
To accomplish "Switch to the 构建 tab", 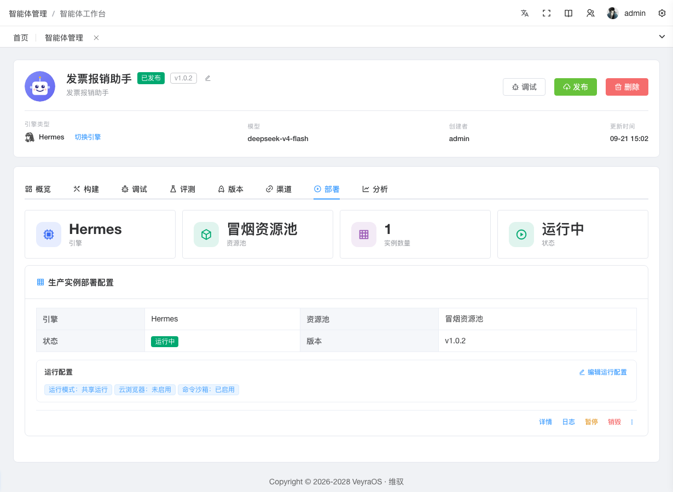I will click(86, 189).
